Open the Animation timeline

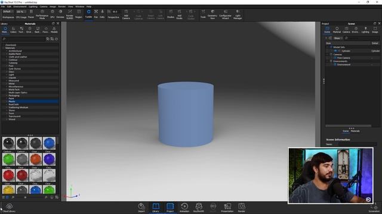(x=184, y=207)
